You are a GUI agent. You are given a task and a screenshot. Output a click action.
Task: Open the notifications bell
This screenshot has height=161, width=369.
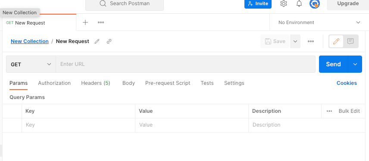click(299, 4)
